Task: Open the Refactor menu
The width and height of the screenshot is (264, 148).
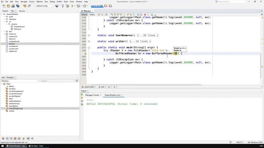Action: pyautogui.click(x=40, y=2)
